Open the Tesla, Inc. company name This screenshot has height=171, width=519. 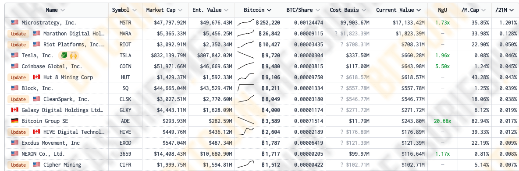point(37,56)
